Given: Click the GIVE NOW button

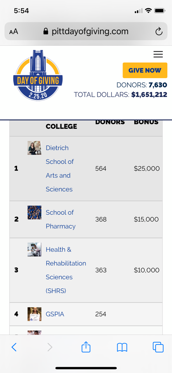Looking at the screenshot, I should [x=145, y=70].
